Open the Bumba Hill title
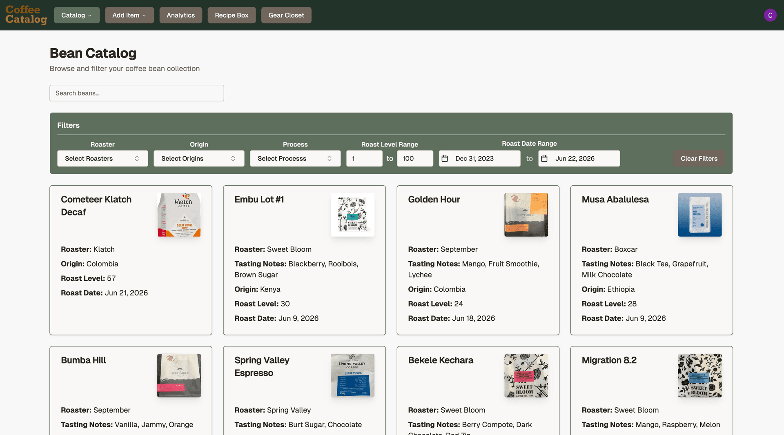784x435 pixels. [x=83, y=360]
